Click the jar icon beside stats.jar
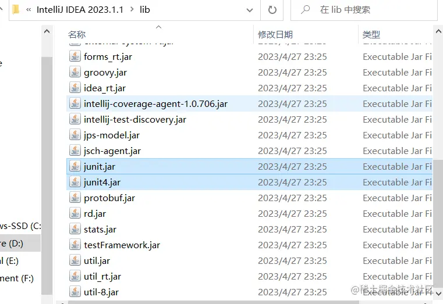 (x=75, y=229)
